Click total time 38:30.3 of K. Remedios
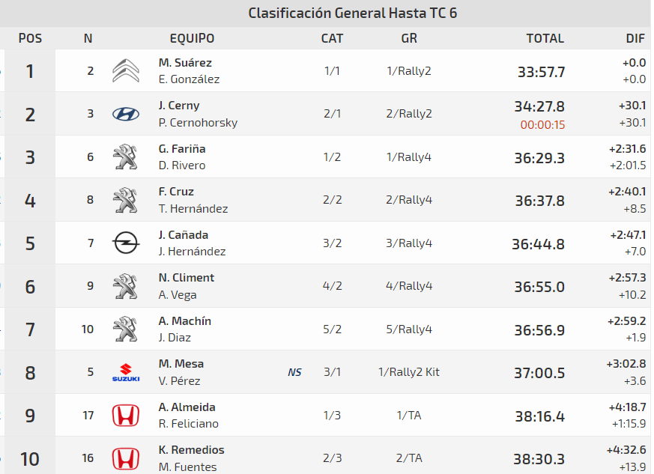This screenshot has height=474, width=654. coord(539,458)
